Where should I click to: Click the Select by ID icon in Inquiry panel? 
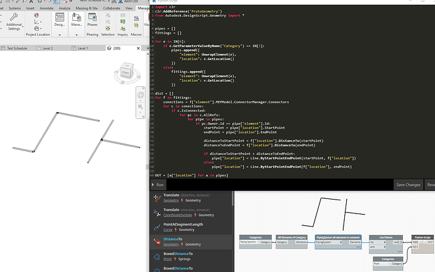[123, 22]
